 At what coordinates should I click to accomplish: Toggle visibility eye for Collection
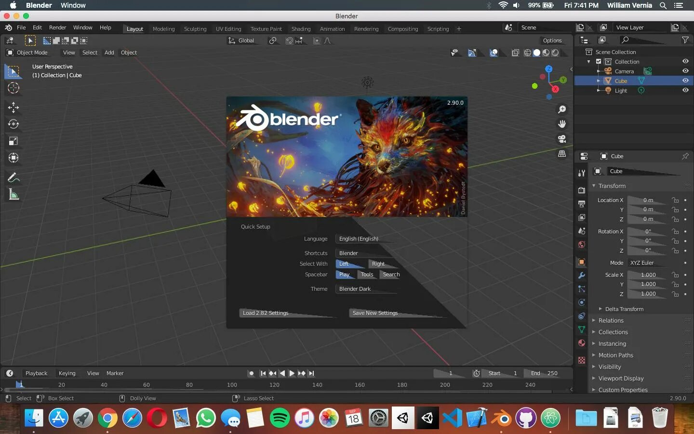[685, 61]
